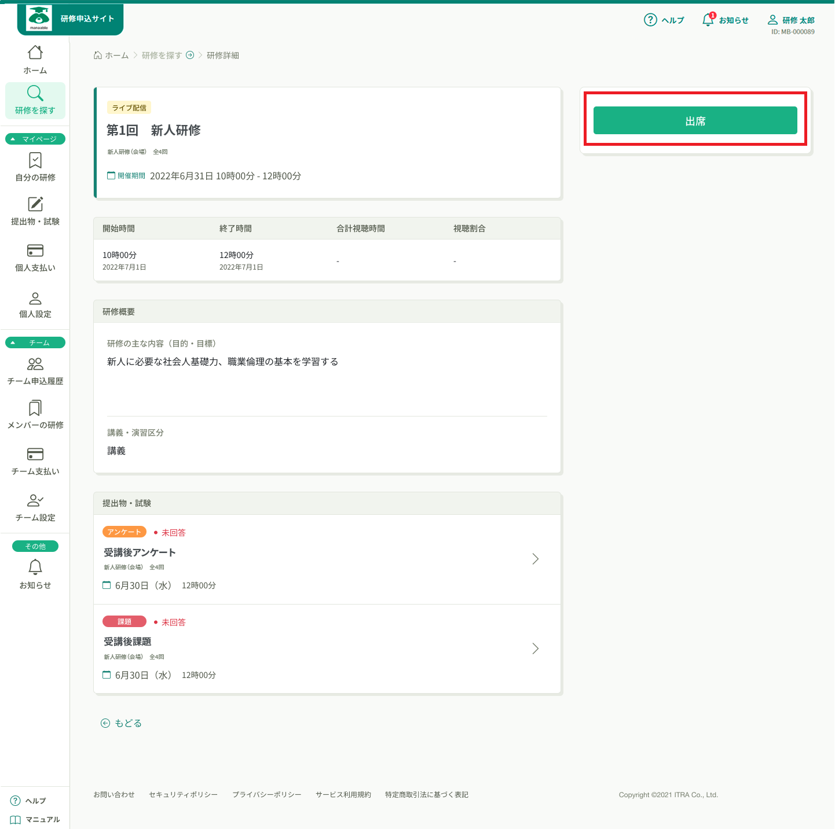This screenshot has height=829, width=835.
Task: Click the もどる back link
Action: (122, 723)
